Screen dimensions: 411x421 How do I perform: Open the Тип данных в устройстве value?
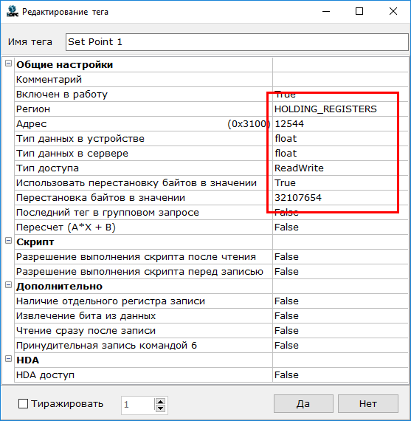[340, 139]
